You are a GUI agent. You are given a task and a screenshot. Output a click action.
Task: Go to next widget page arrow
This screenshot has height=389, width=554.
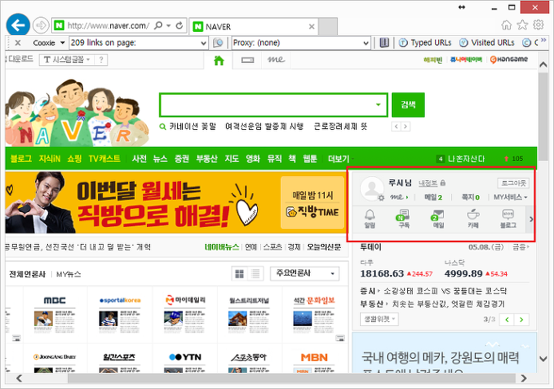point(521,320)
